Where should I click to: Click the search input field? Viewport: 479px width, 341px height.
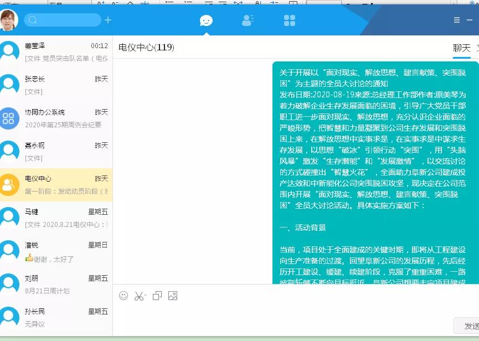coord(64,20)
